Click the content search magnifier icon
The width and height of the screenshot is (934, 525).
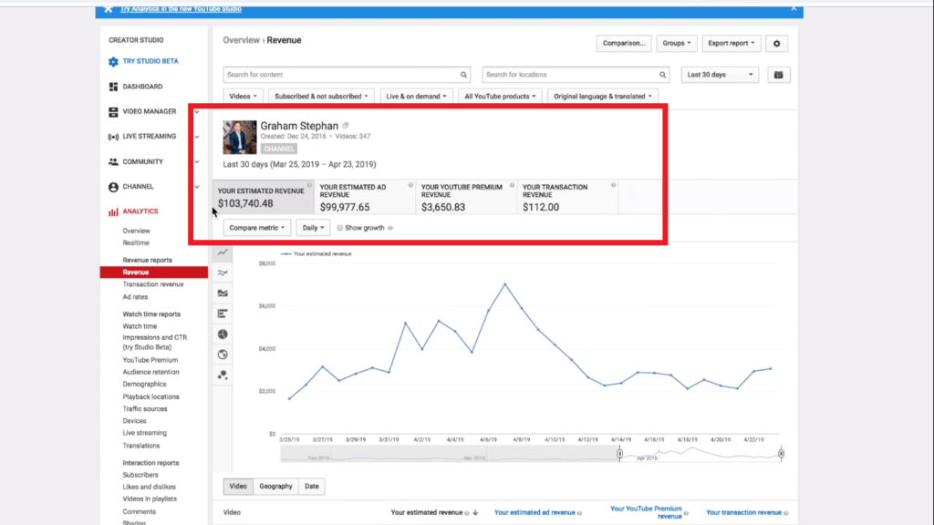coord(463,75)
